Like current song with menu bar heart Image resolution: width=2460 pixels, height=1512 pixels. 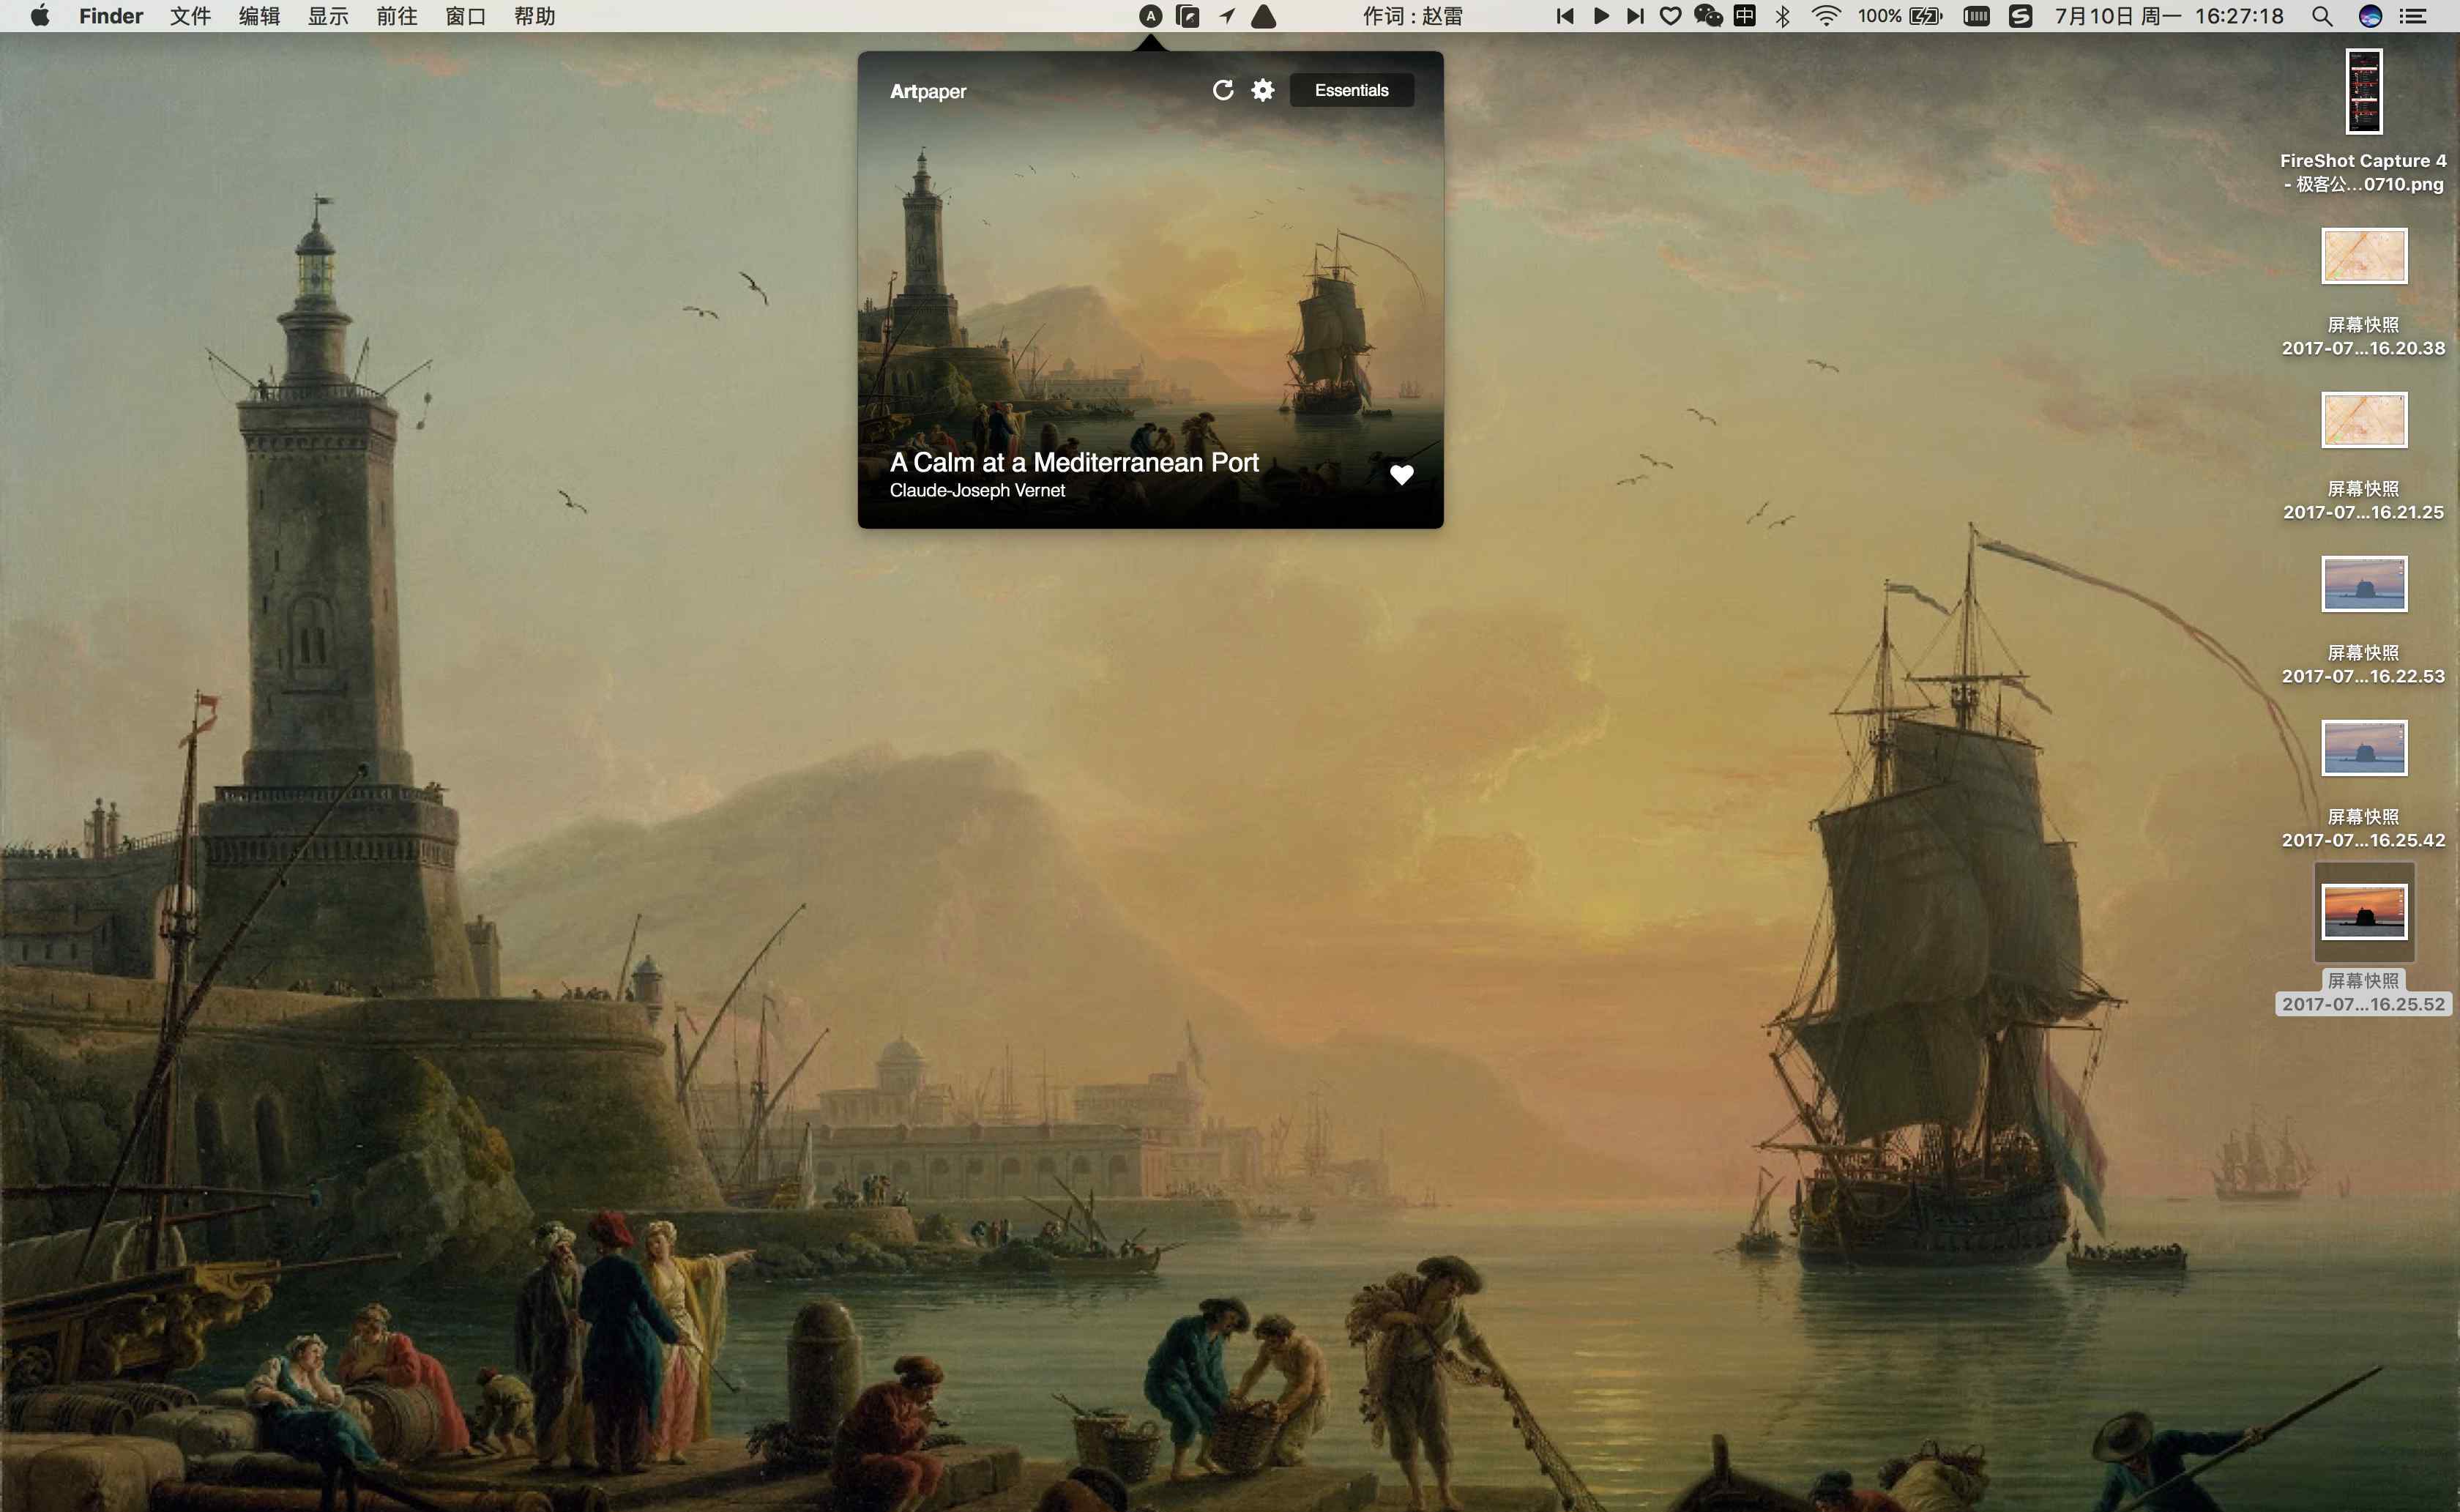[x=1670, y=16]
